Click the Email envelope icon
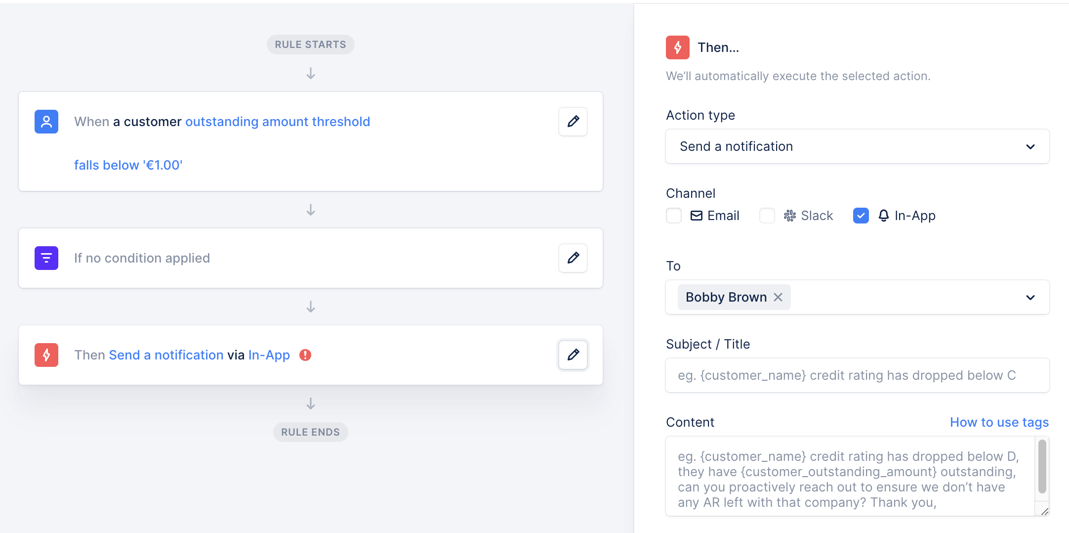The image size is (1069, 533). pos(697,215)
